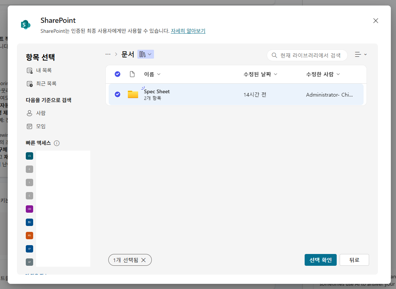This screenshot has width=396, height=289.
Task: Confirm with the 선택 확인 button
Action: point(320,260)
